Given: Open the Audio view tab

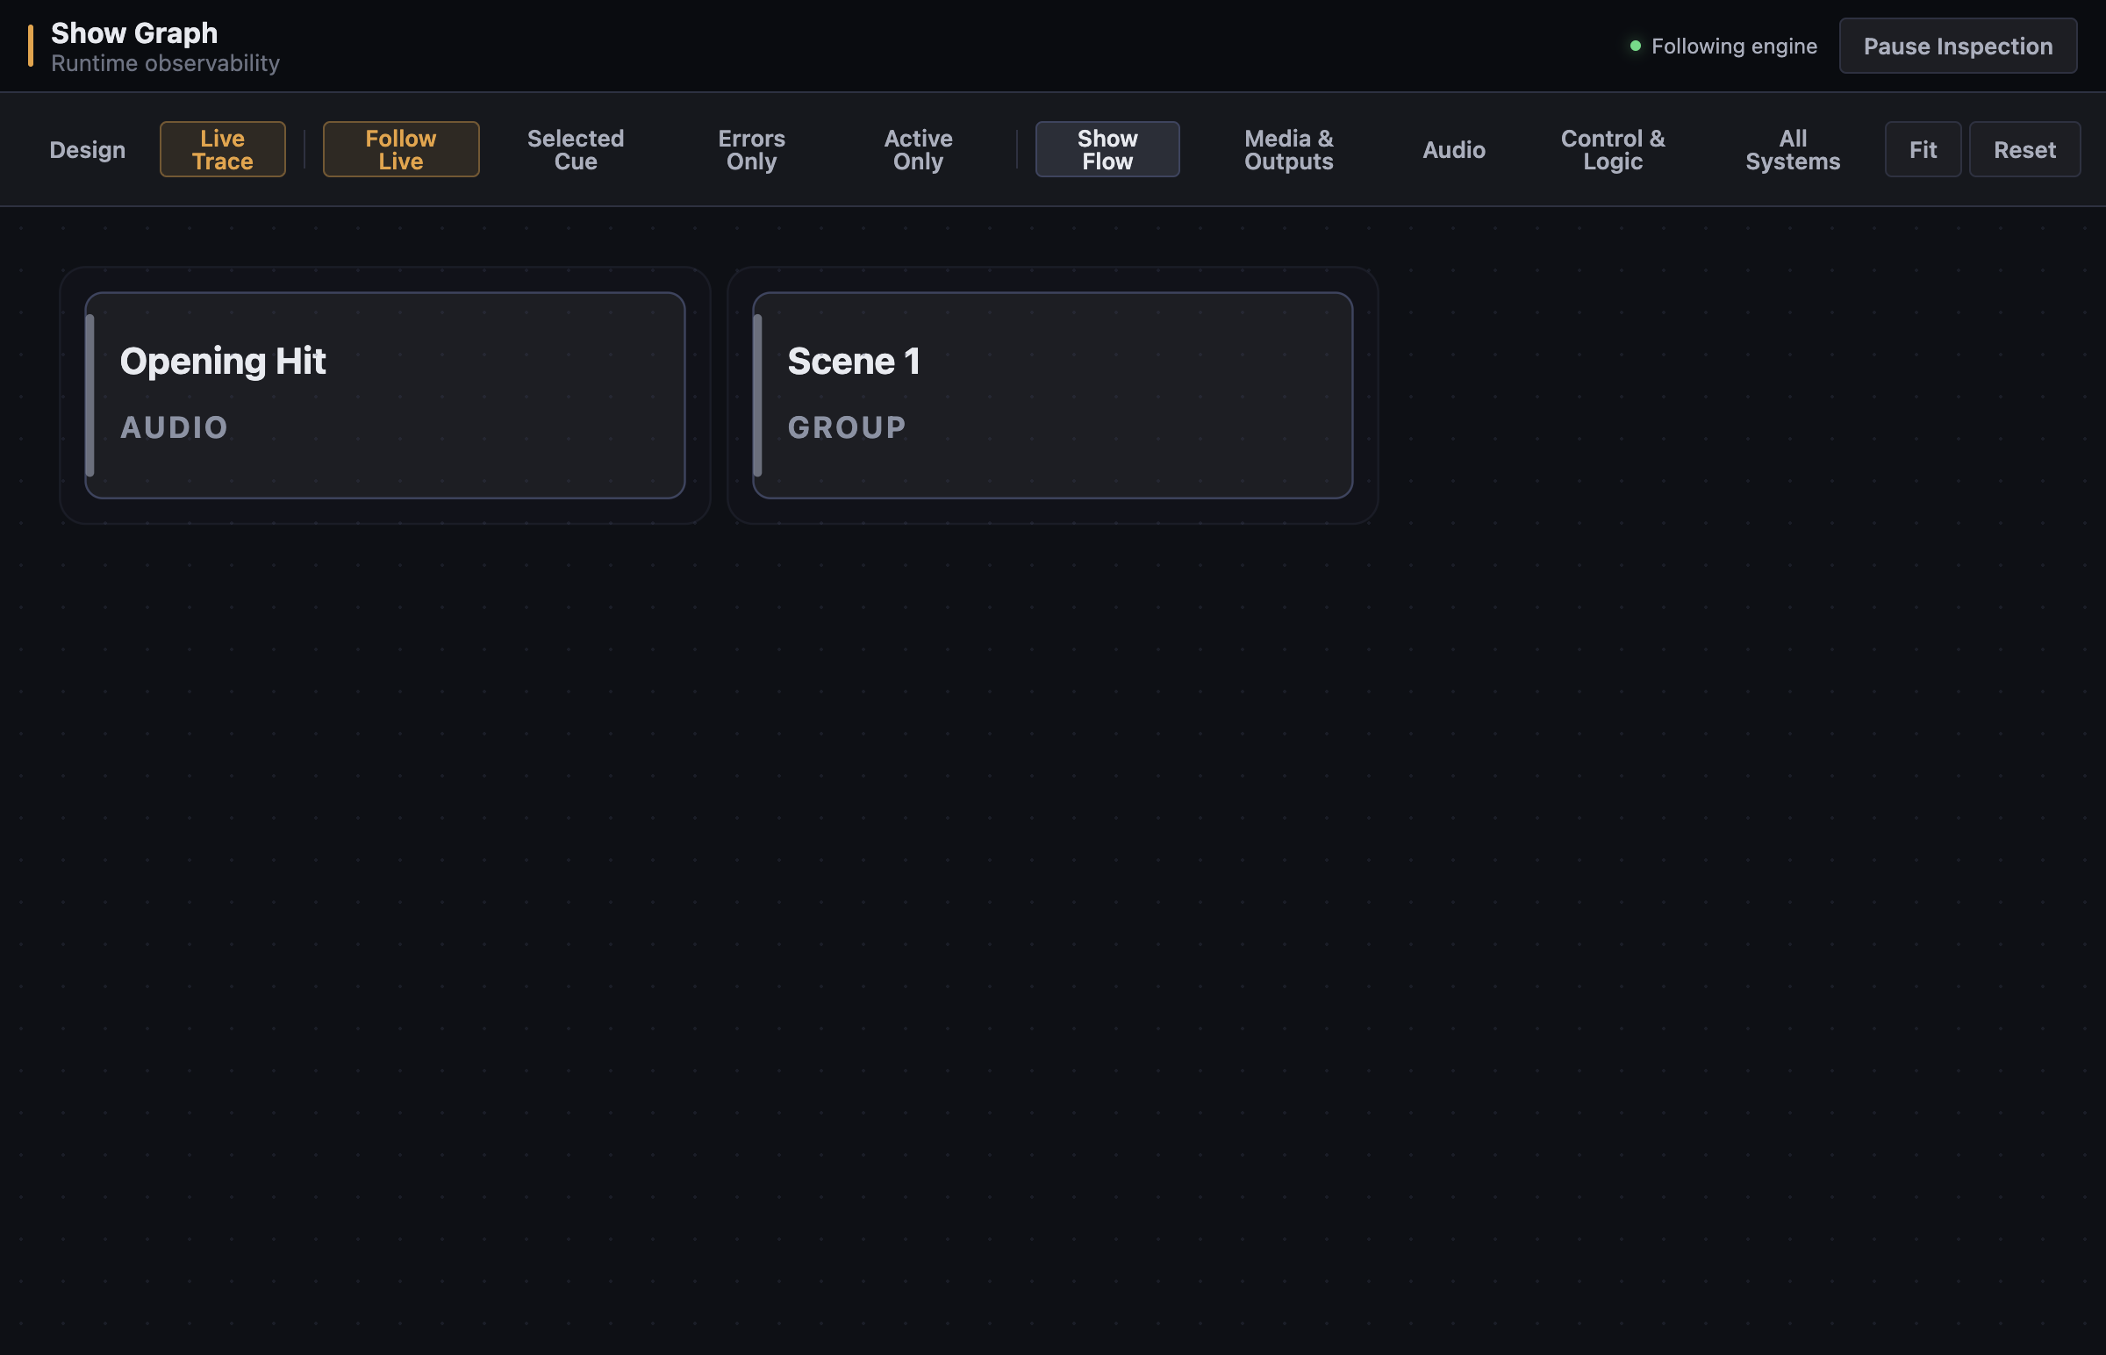Looking at the screenshot, I should coord(1453,149).
